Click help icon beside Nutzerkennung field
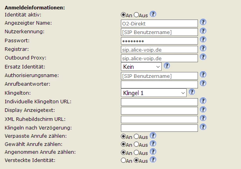This screenshot has height=169, width=241. tap(203, 31)
